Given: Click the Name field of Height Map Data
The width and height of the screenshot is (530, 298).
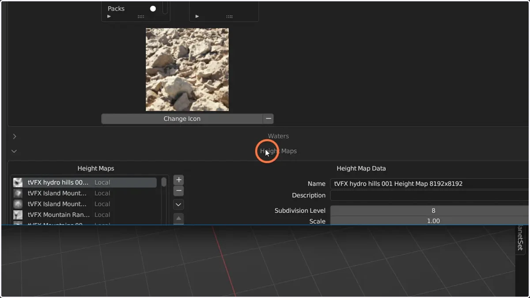Looking at the screenshot, I should 429,184.
